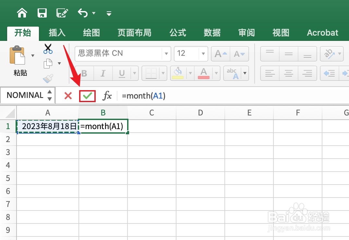
Task: Open the 插入 tab
Action: [x=57, y=33]
